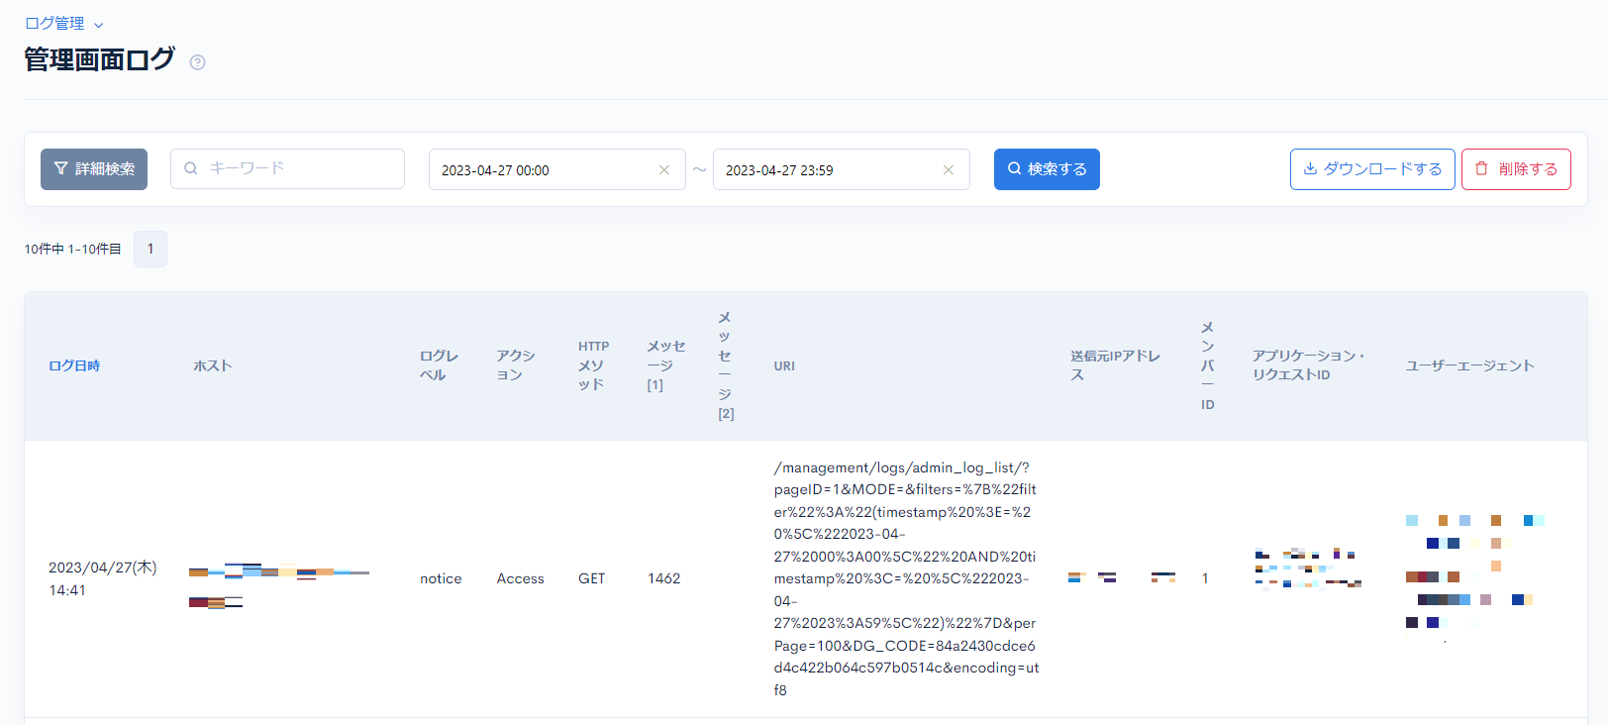Viewport: 1608px width, 725px height.
Task: Click 削除する to delete logs
Action: click(1516, 169)
